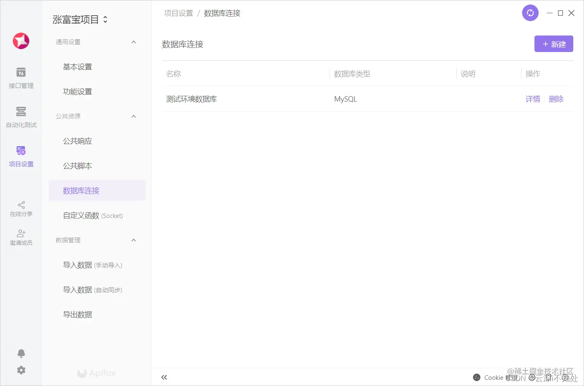Click the purple circular sync button
Image resolution: width=584 pixels, height=386 pixels.
click(530, 13)
